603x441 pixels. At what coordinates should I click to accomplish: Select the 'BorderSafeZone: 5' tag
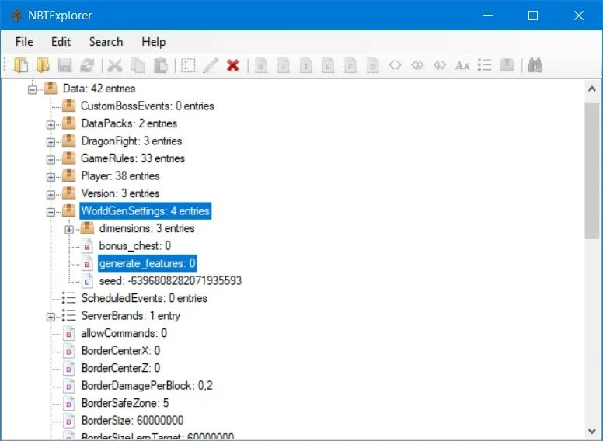125,403
